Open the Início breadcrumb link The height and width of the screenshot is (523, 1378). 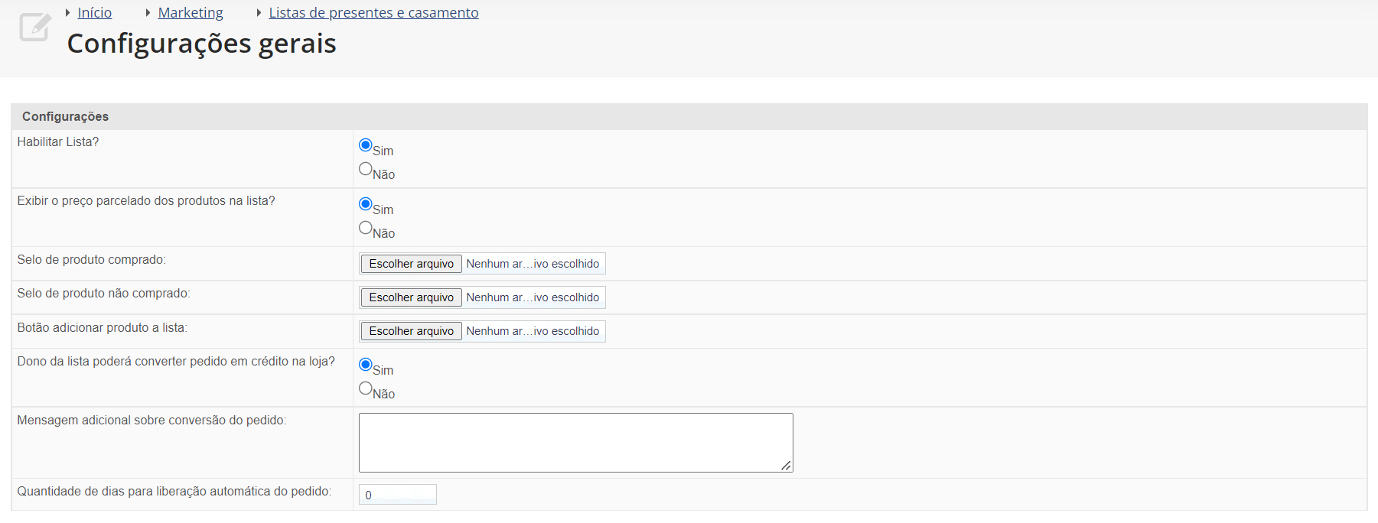click(x=95, y=13)
